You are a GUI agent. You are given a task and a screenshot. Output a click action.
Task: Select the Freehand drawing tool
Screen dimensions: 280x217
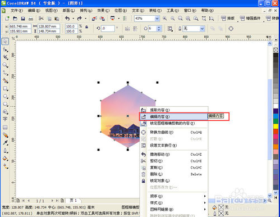tap(5, 73)
